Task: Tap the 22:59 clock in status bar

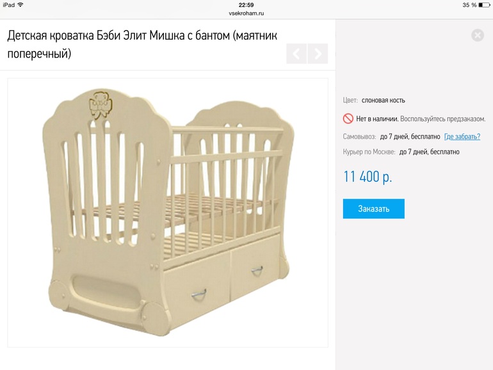Action: (x=247, y=4)
